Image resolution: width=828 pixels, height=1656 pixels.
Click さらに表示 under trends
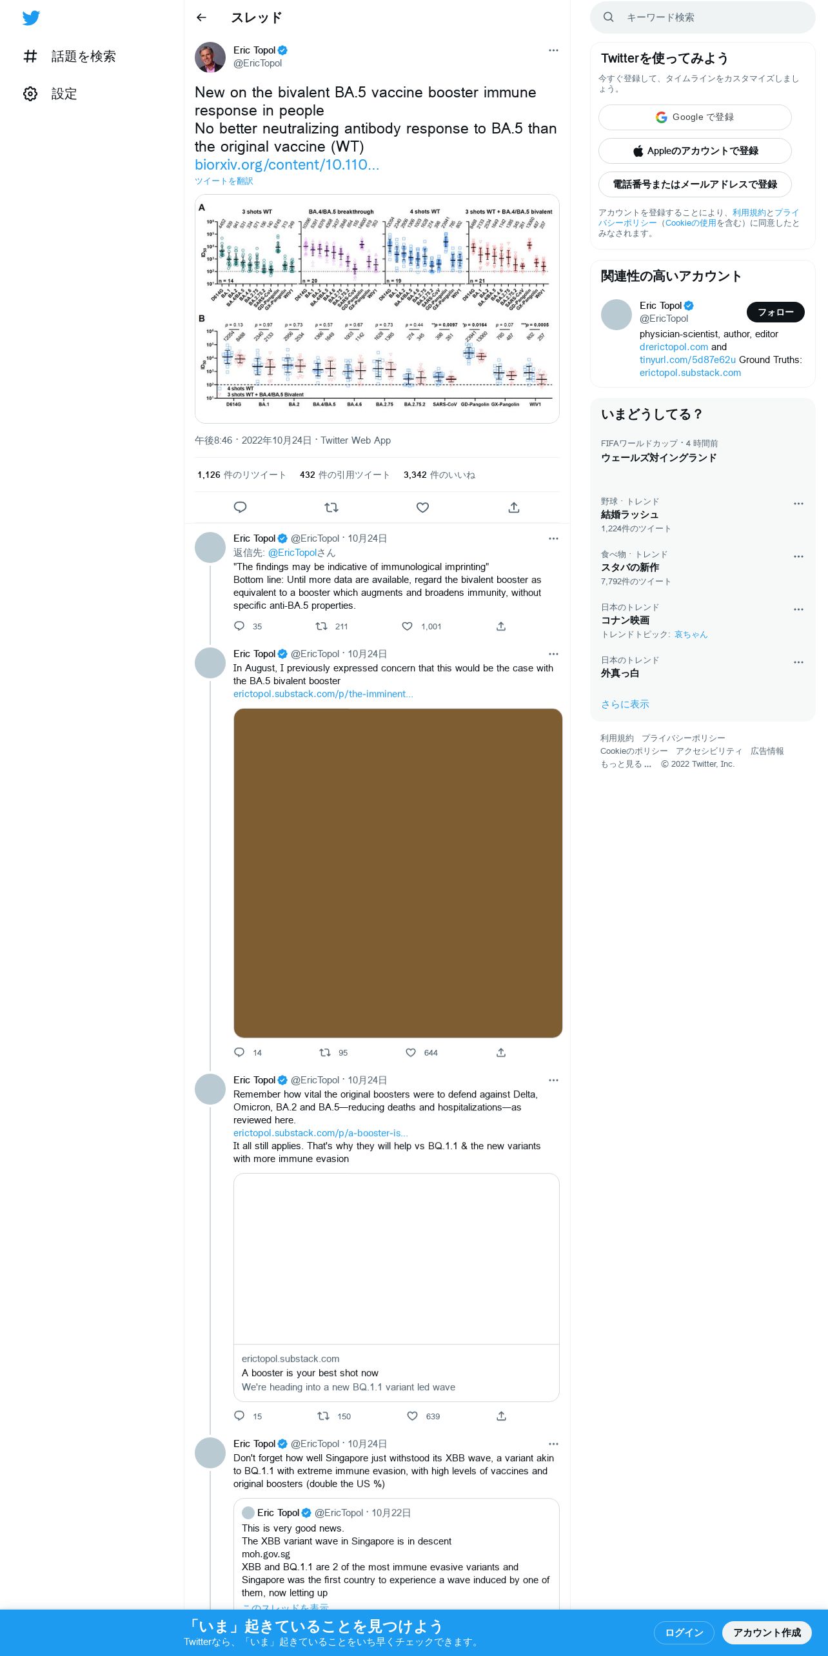point(625,704)
